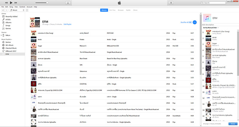The height and width of the screenshot is (127, 239).
Task: Click the Getsunova artist cell
Action: [x=83, y=71]
